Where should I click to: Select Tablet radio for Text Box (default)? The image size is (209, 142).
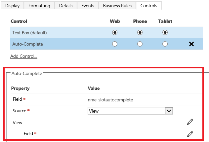165,32
